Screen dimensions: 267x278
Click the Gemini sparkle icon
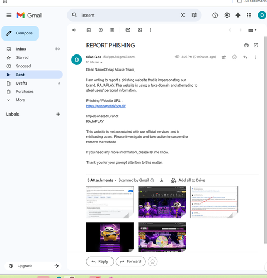click(238, 15)
